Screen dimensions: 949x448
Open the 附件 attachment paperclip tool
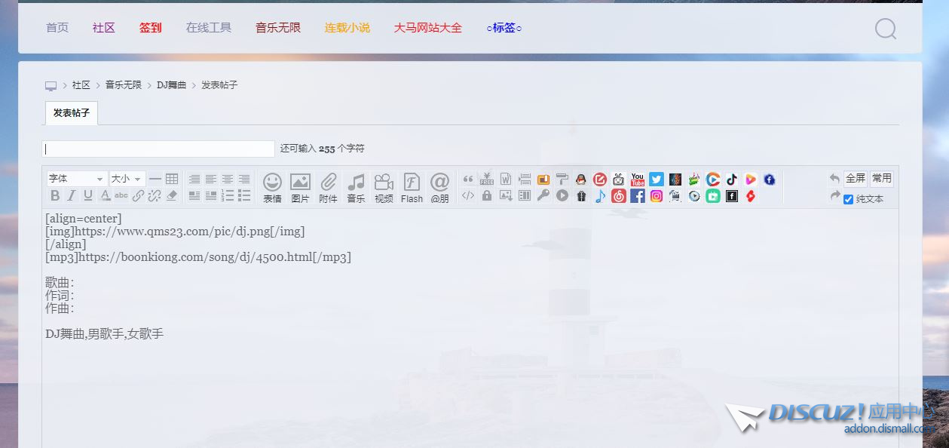328,187
